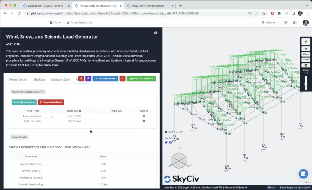This screenshot has height=190, width=312.
Task: Click the red X button beside Generate Loads
Action: tap(122, 78)
